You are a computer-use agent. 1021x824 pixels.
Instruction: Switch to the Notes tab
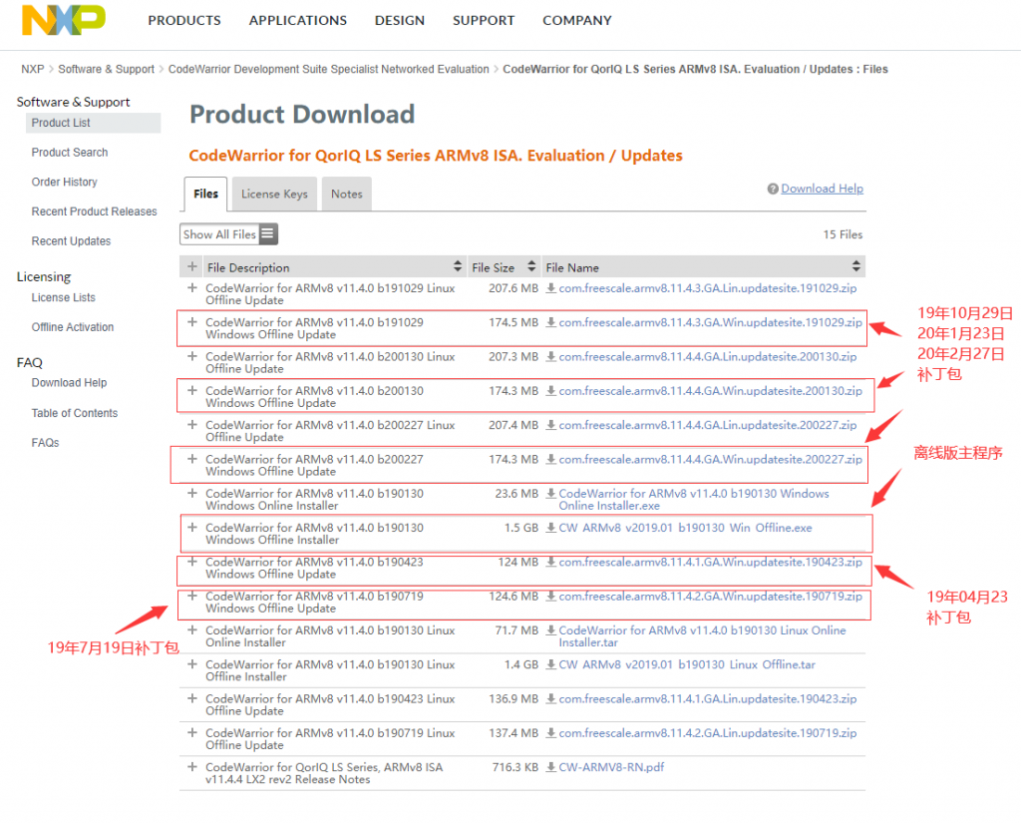(346, 195)
